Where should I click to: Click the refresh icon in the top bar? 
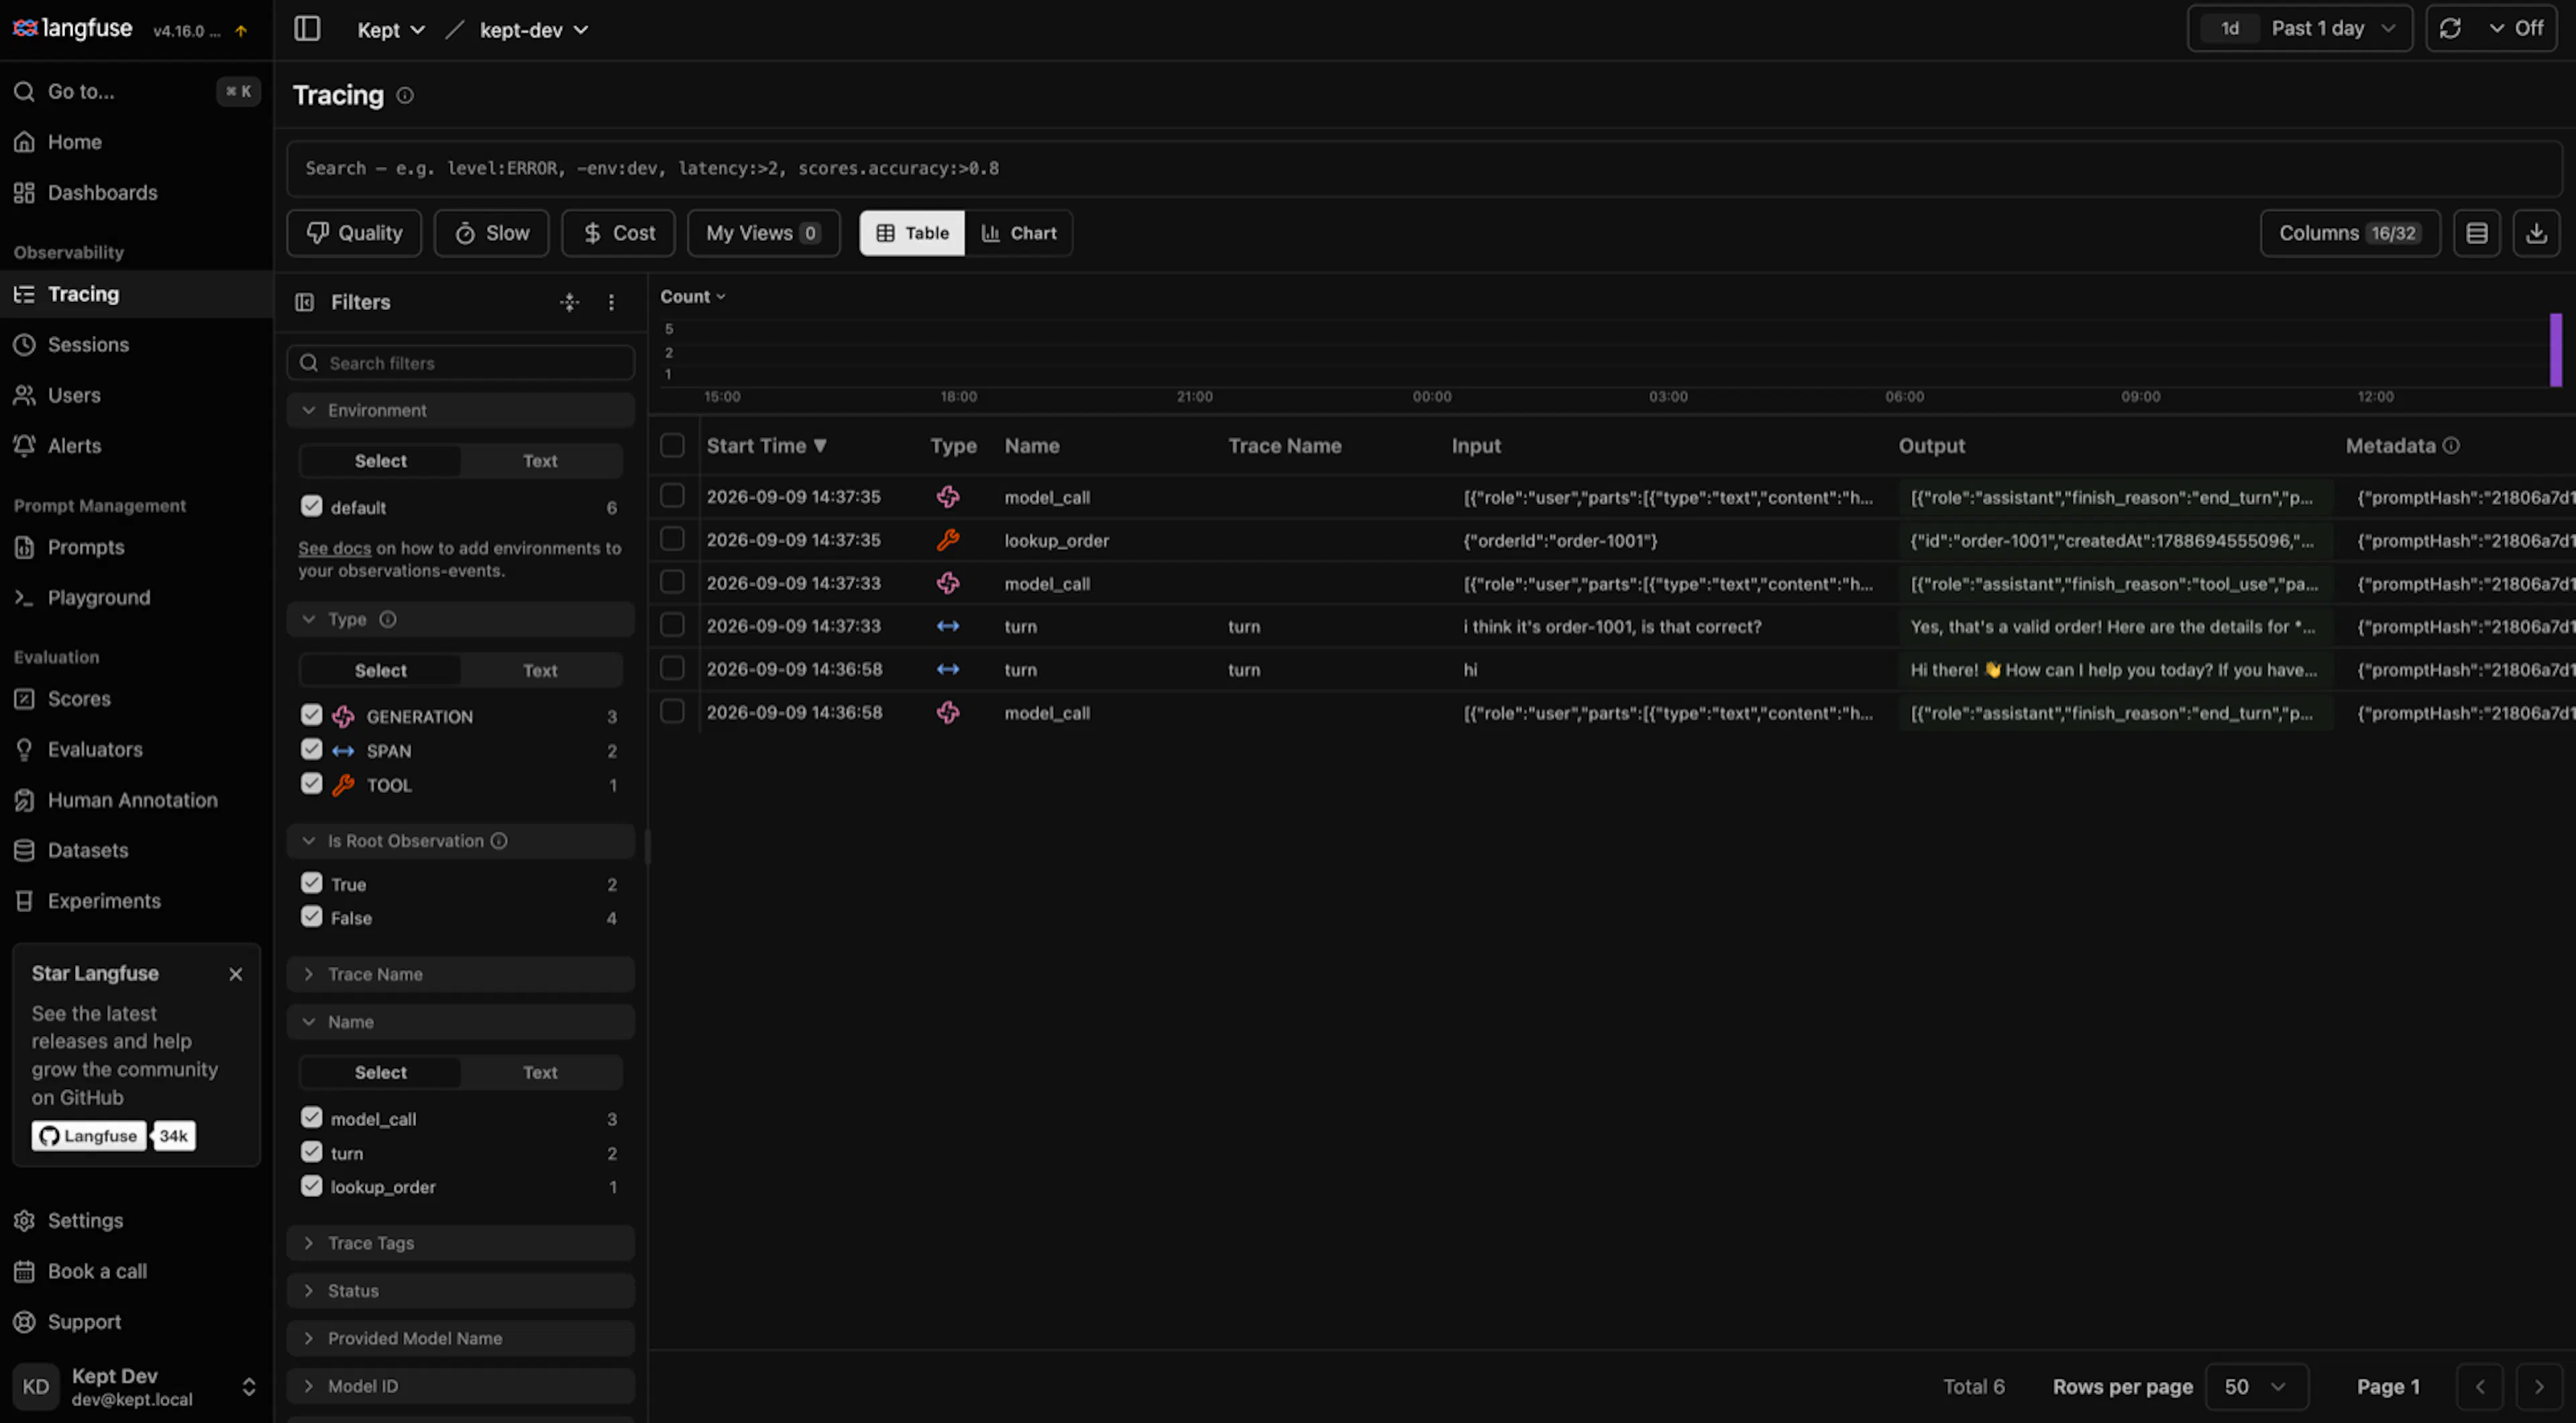coord(2450,28)
